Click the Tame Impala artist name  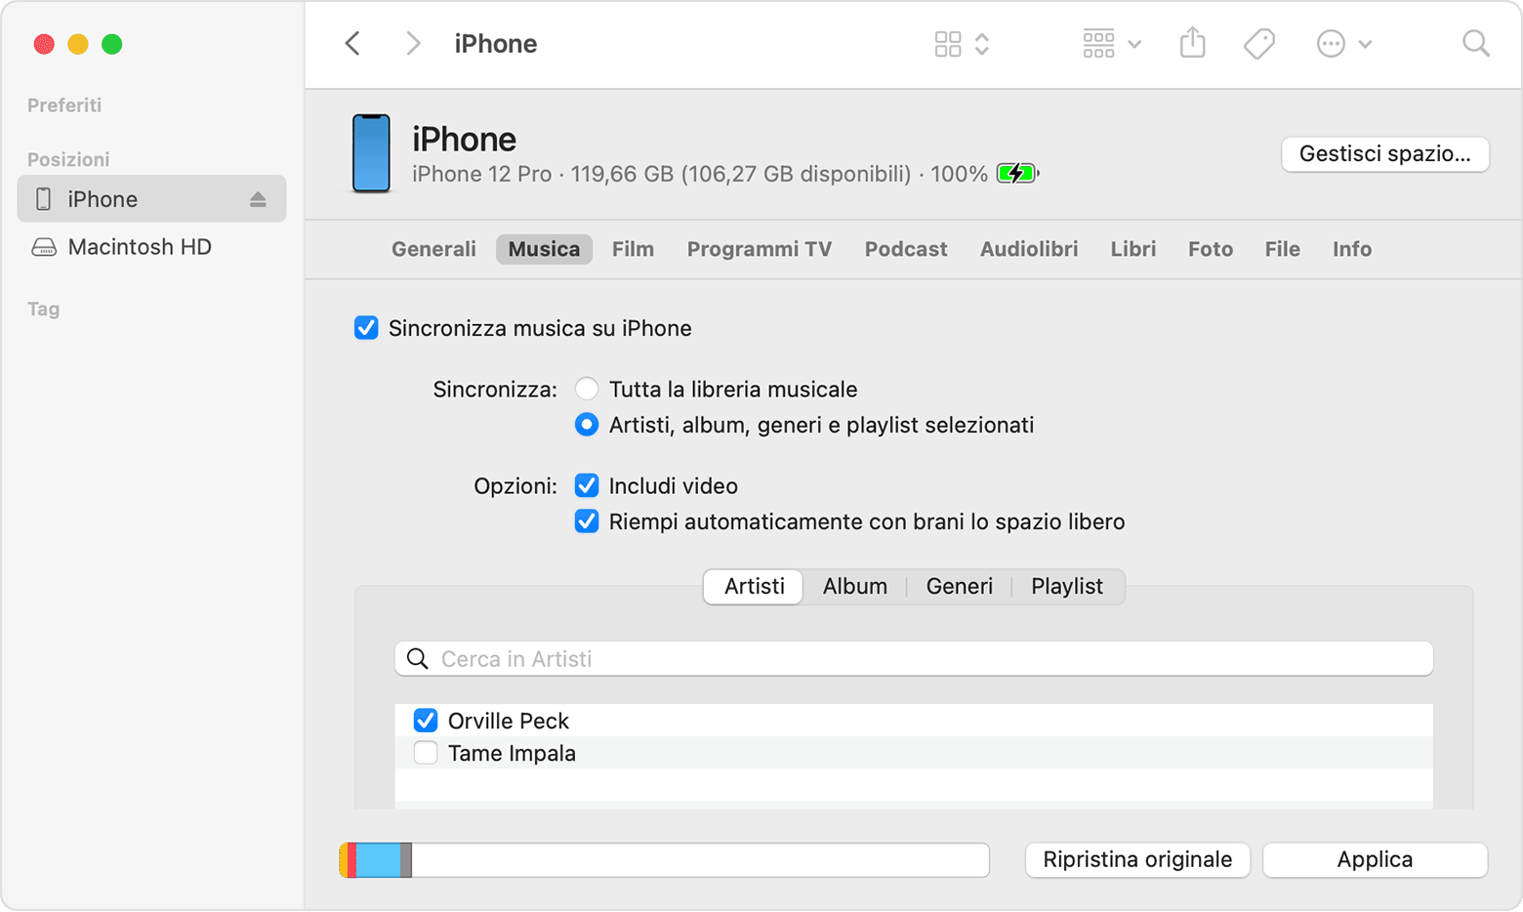(x=512, y=753)
